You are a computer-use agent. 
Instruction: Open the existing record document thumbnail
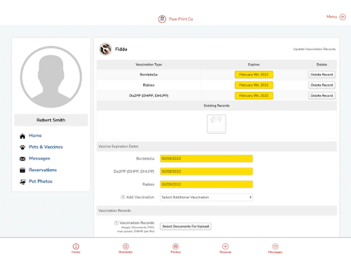coord(216,124)
